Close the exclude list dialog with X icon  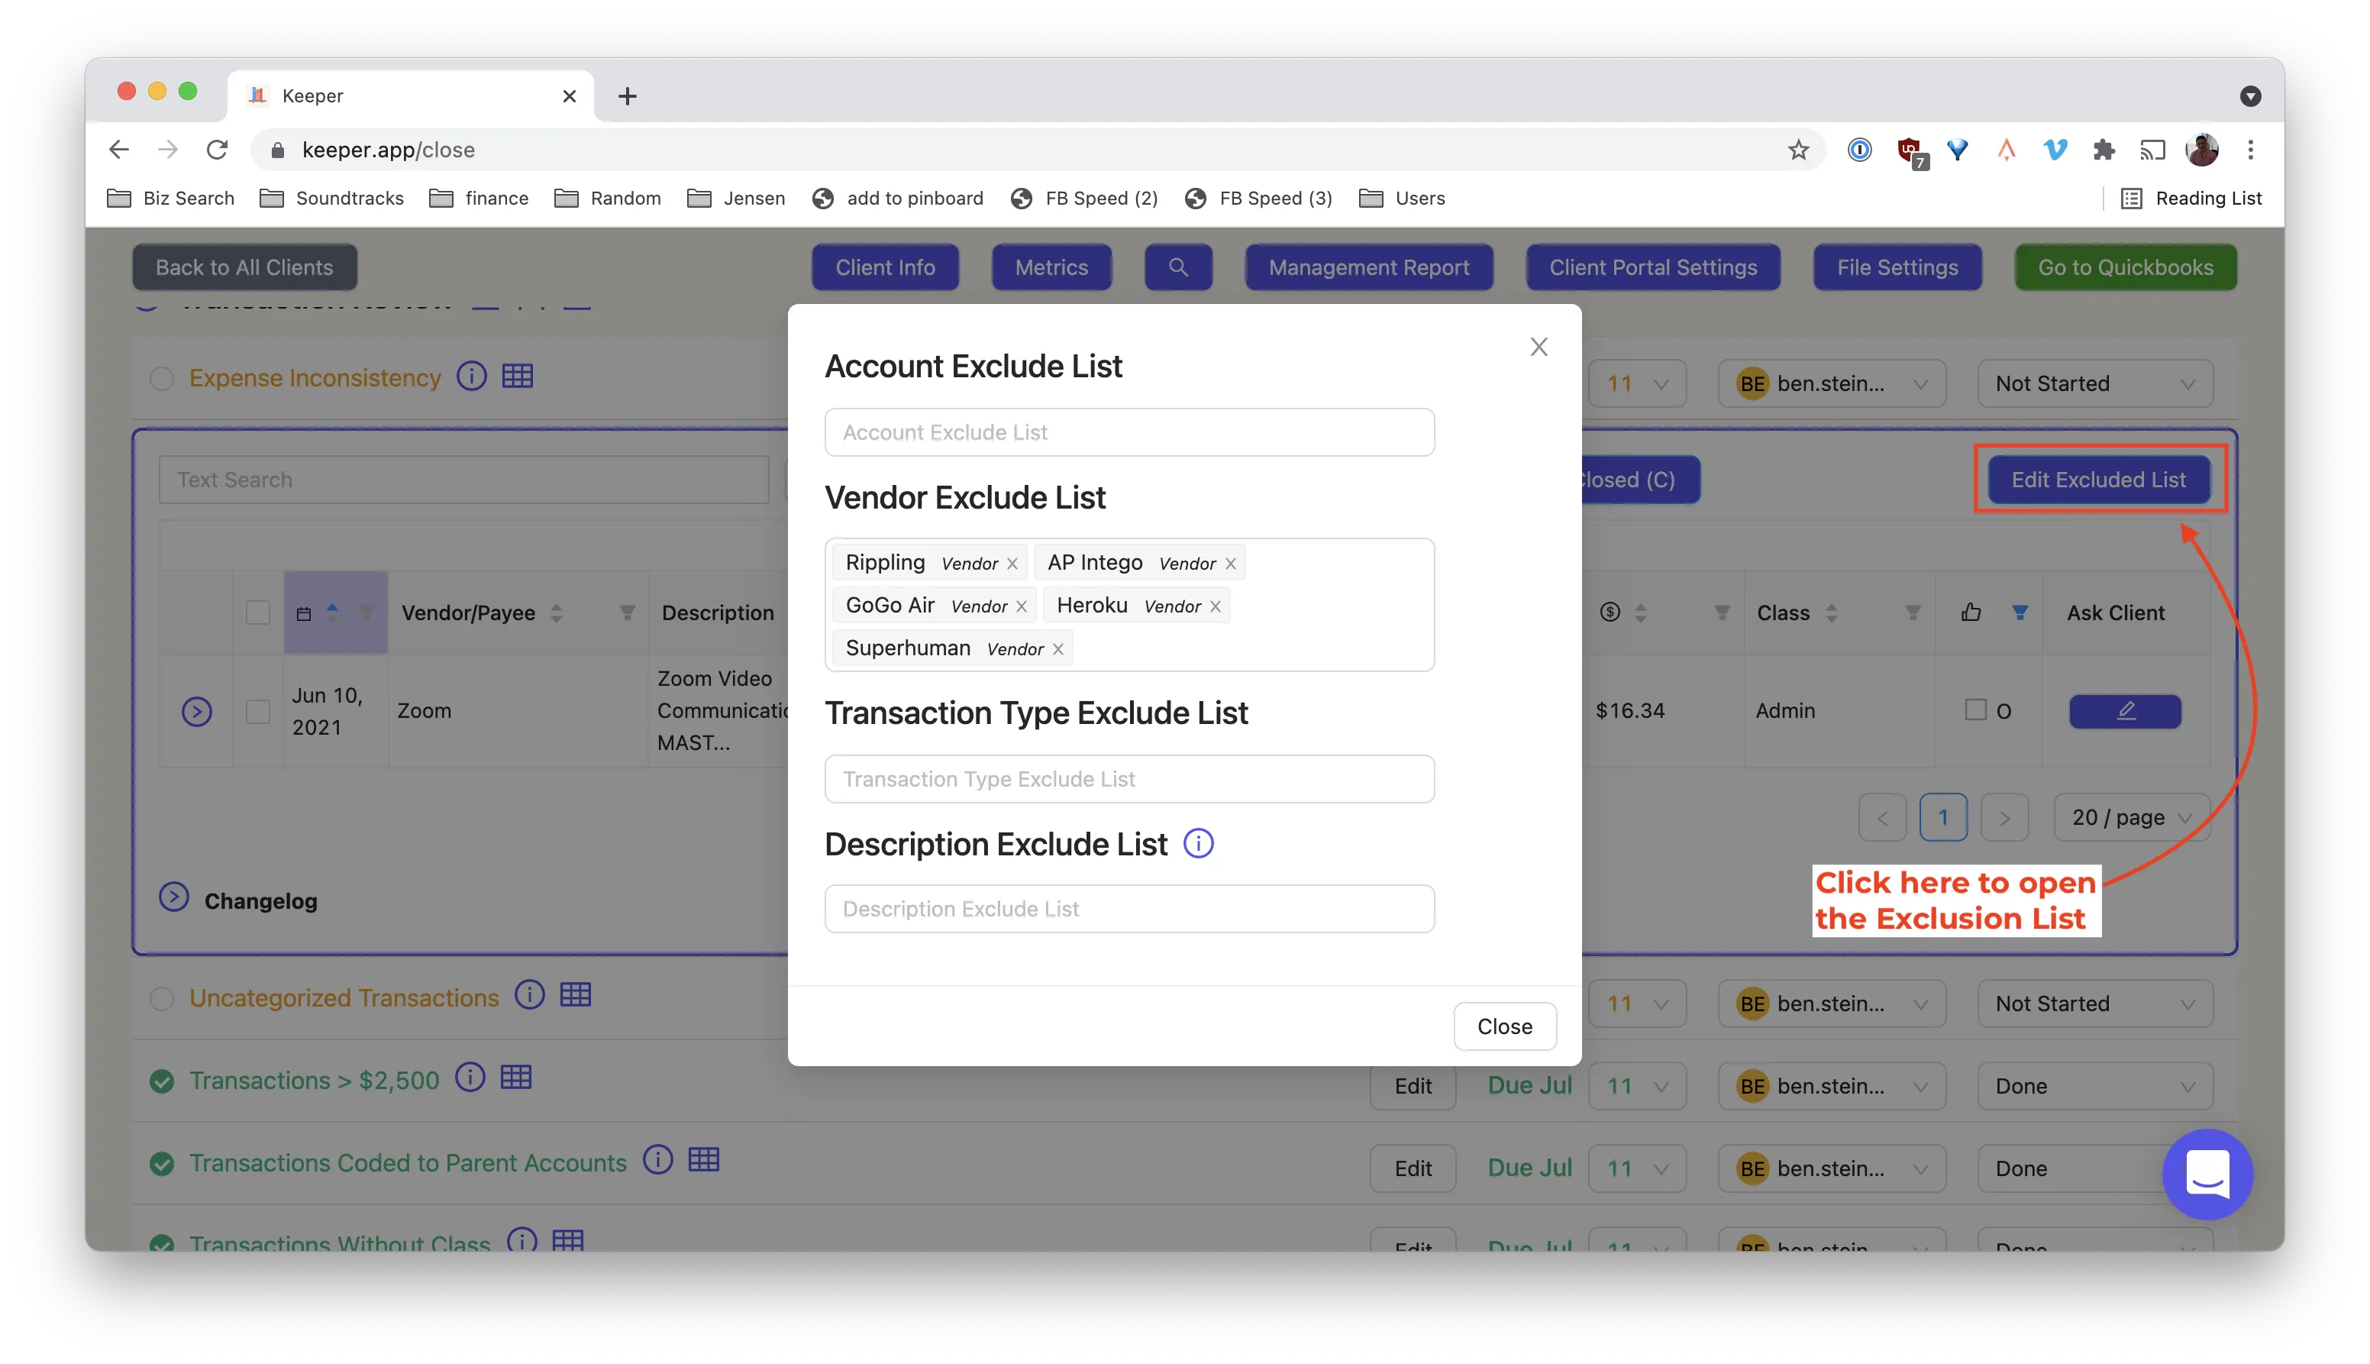pos(1539,347)
